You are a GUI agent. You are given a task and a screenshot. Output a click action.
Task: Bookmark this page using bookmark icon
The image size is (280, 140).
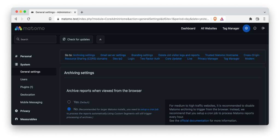click(50, 19)
